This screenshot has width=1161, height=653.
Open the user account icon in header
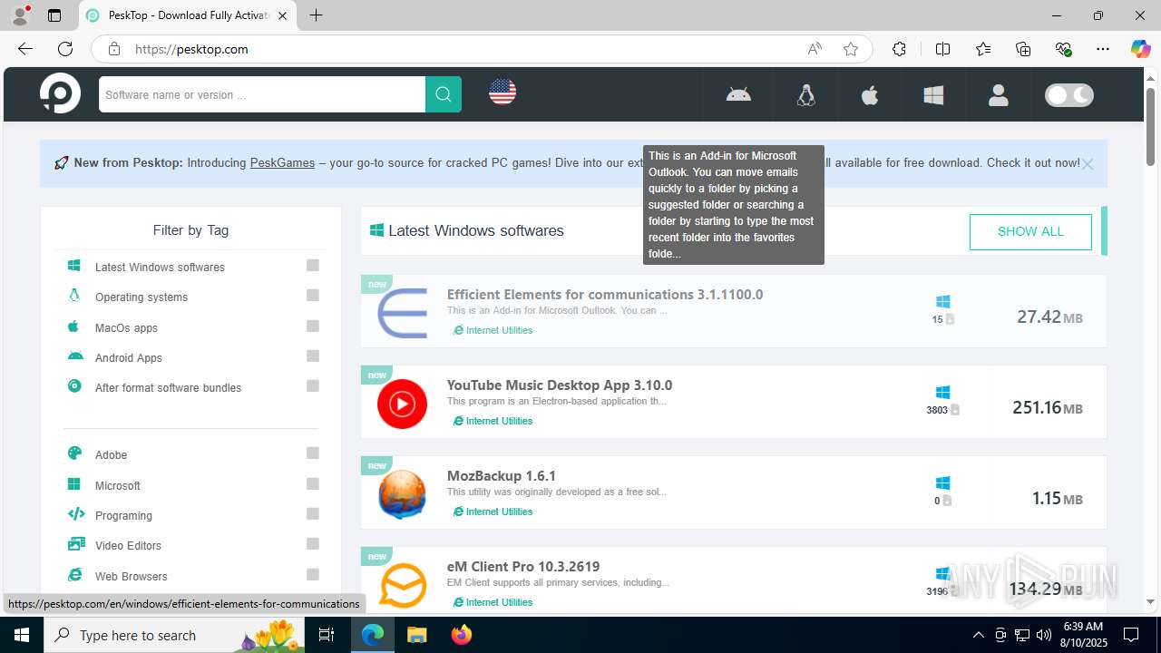pos(999,94)
